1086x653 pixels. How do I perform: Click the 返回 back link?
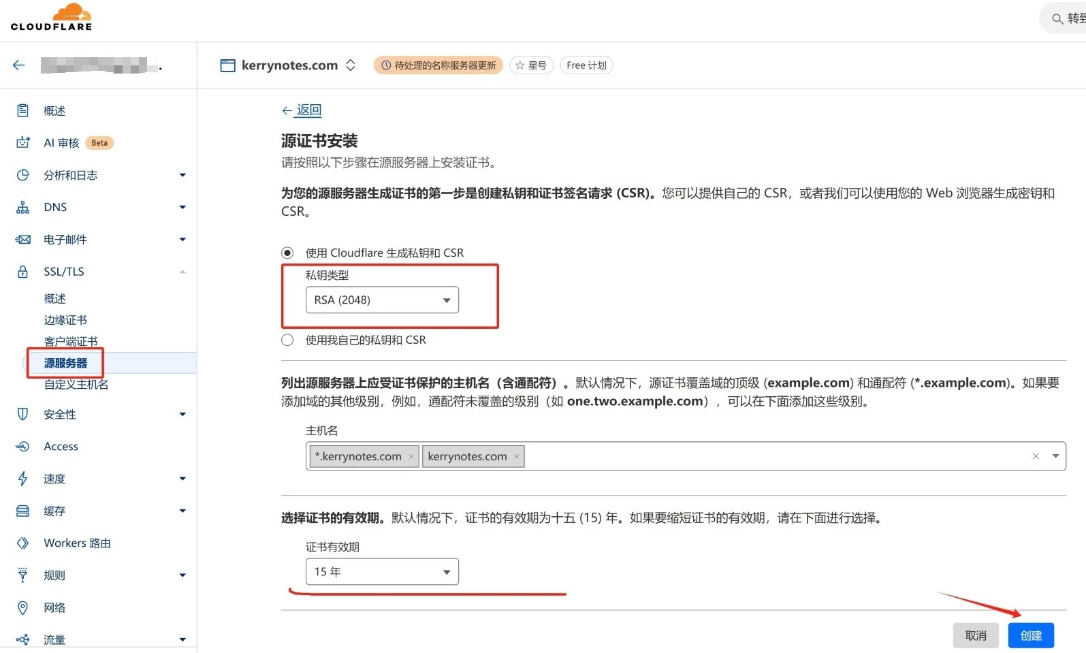[302, 110]
